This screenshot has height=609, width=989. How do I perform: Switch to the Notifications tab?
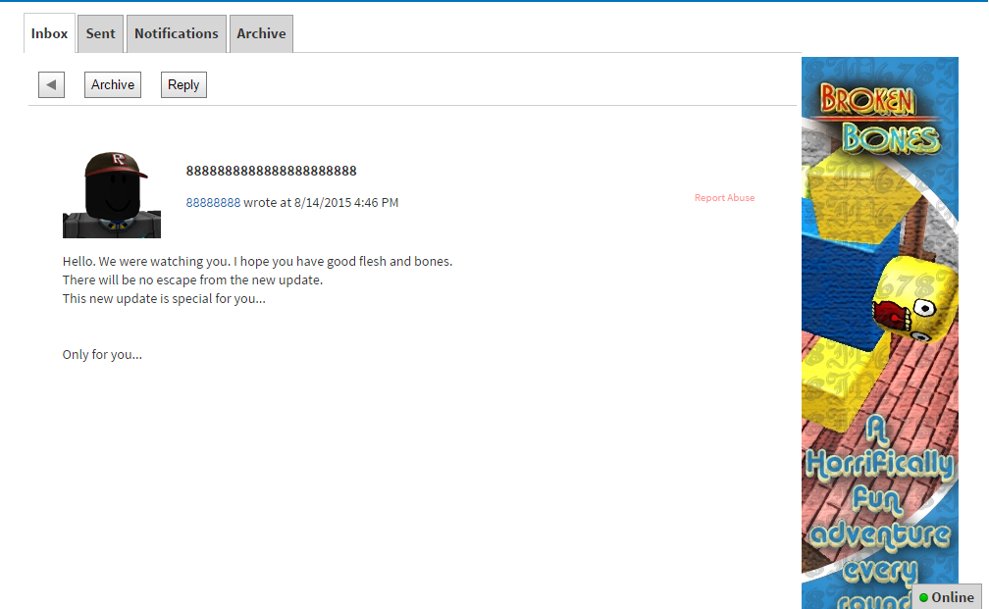(177, 33)
